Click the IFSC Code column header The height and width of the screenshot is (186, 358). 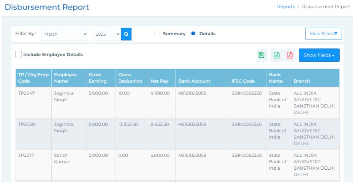coord(243,81)
